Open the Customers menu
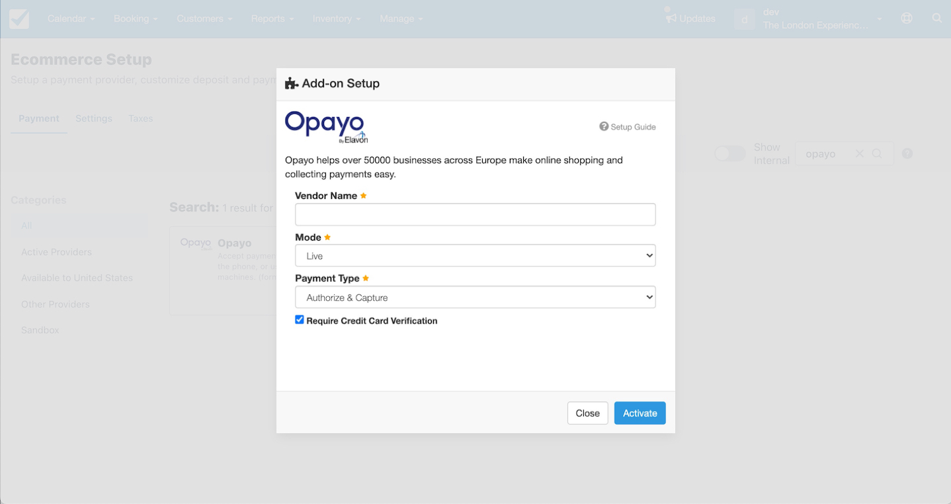The height and width of the screenshot is (504, 951). point(204,19)
